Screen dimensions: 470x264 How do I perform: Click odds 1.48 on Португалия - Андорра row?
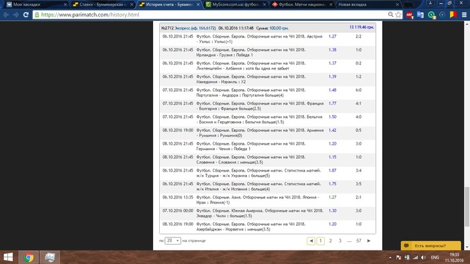pos(332,90)
